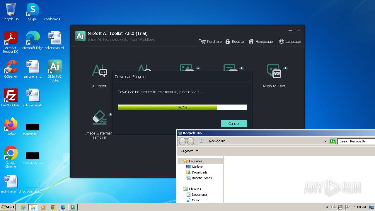Image resolution: width=375 pixels, height=211 pixels.
Task: Launch Google Chrome desktop shortcut
Action: click(x=11, y=157)
